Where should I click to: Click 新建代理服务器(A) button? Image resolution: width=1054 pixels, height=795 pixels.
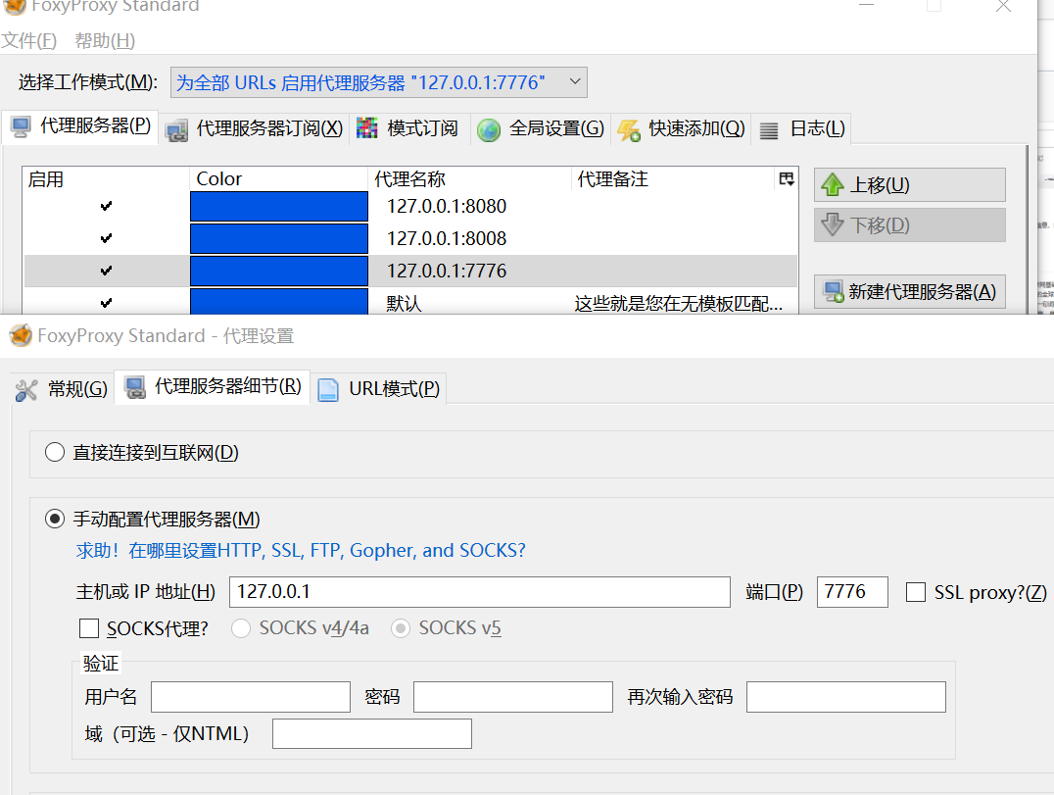(x=909, y=292)
